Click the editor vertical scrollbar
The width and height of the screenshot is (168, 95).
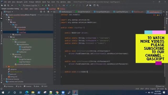click(165, 46)
